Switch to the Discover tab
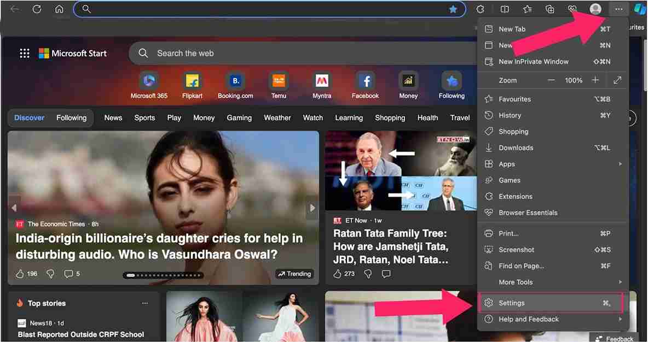This screenshot has height=342, width=648. [x=30, y=117]
